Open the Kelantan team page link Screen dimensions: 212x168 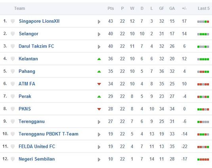(28, 59)
